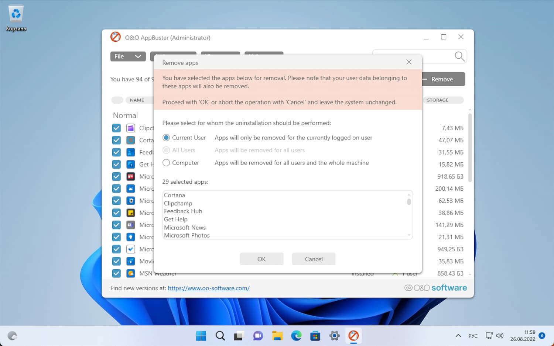
Task: Open the File dropdown menu
Action: (x=128, y=56)
